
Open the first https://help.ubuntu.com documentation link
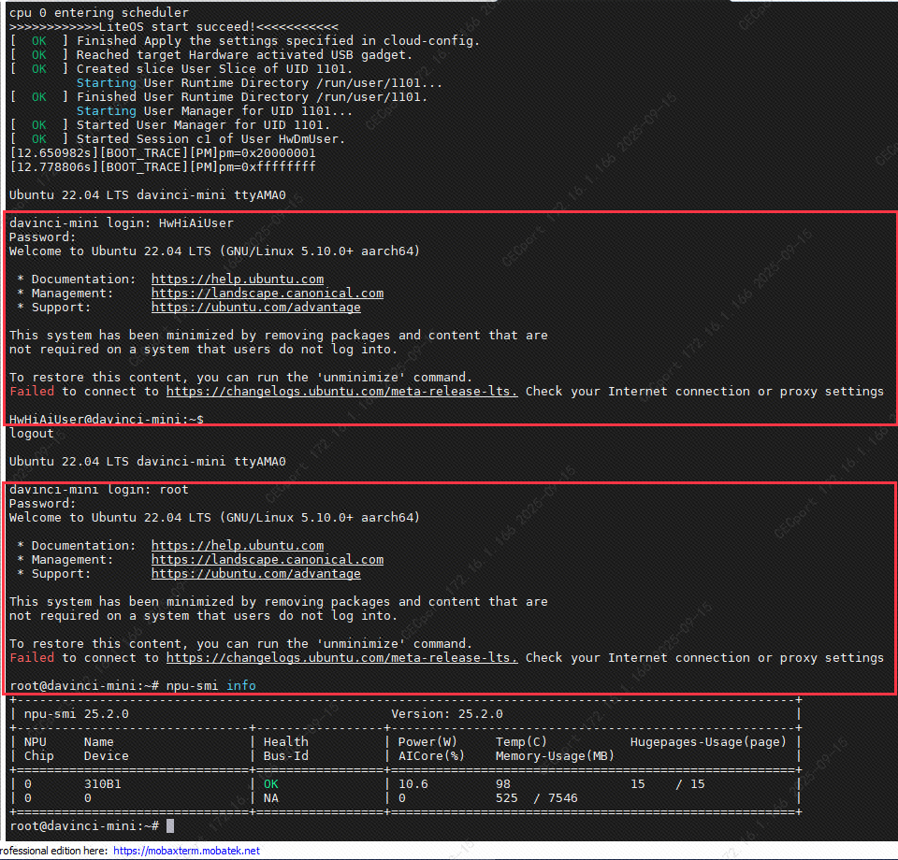[237, 279]
